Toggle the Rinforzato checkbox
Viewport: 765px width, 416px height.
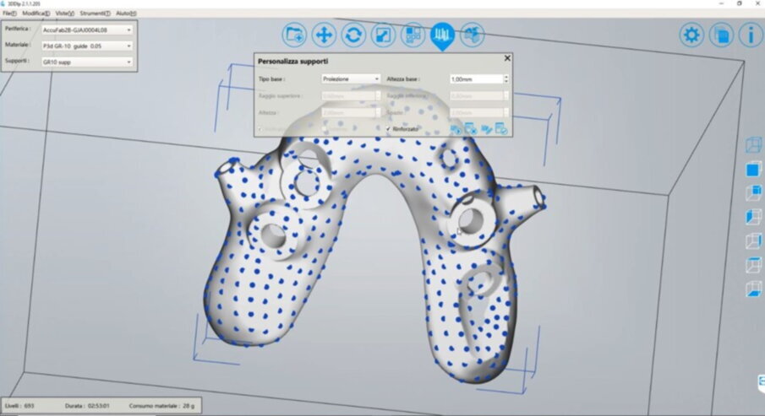click(x=388, y=129)
